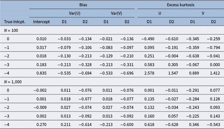Select the N = 100 section row

112,30
